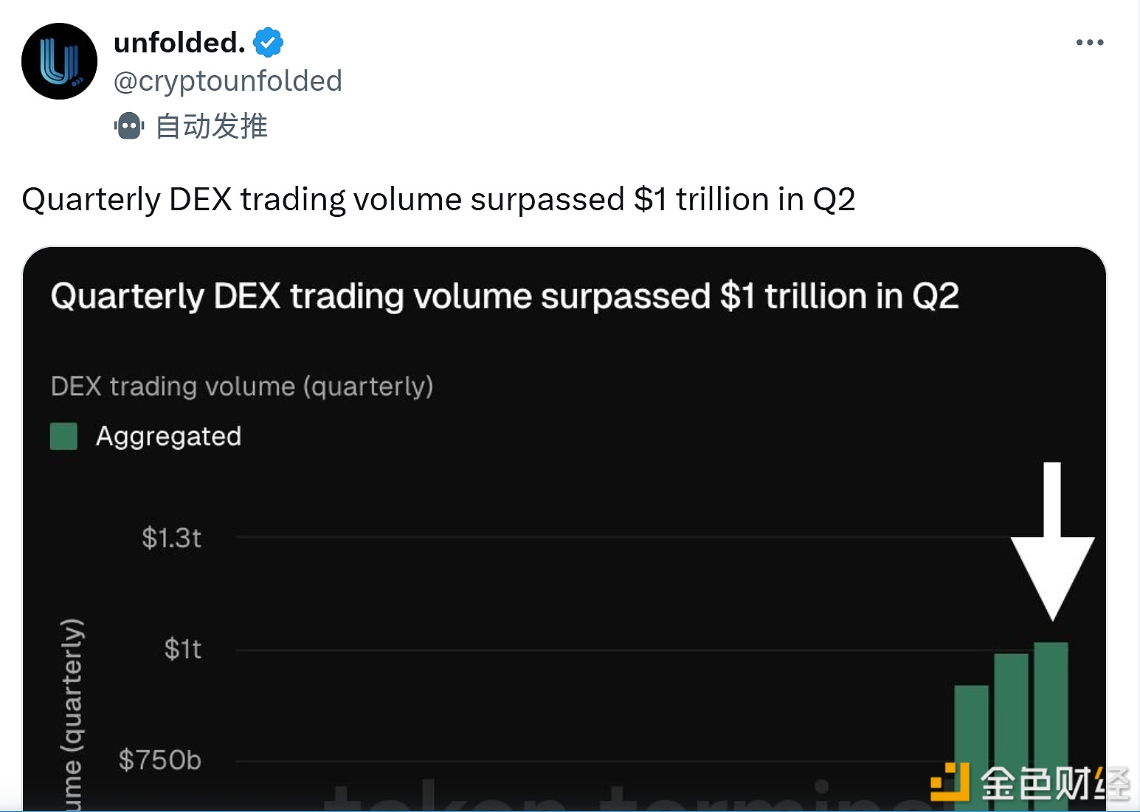1140x812 pixels.
Task: Open the @cryptounfolded handle link
Action: click(x=227, y=81)
